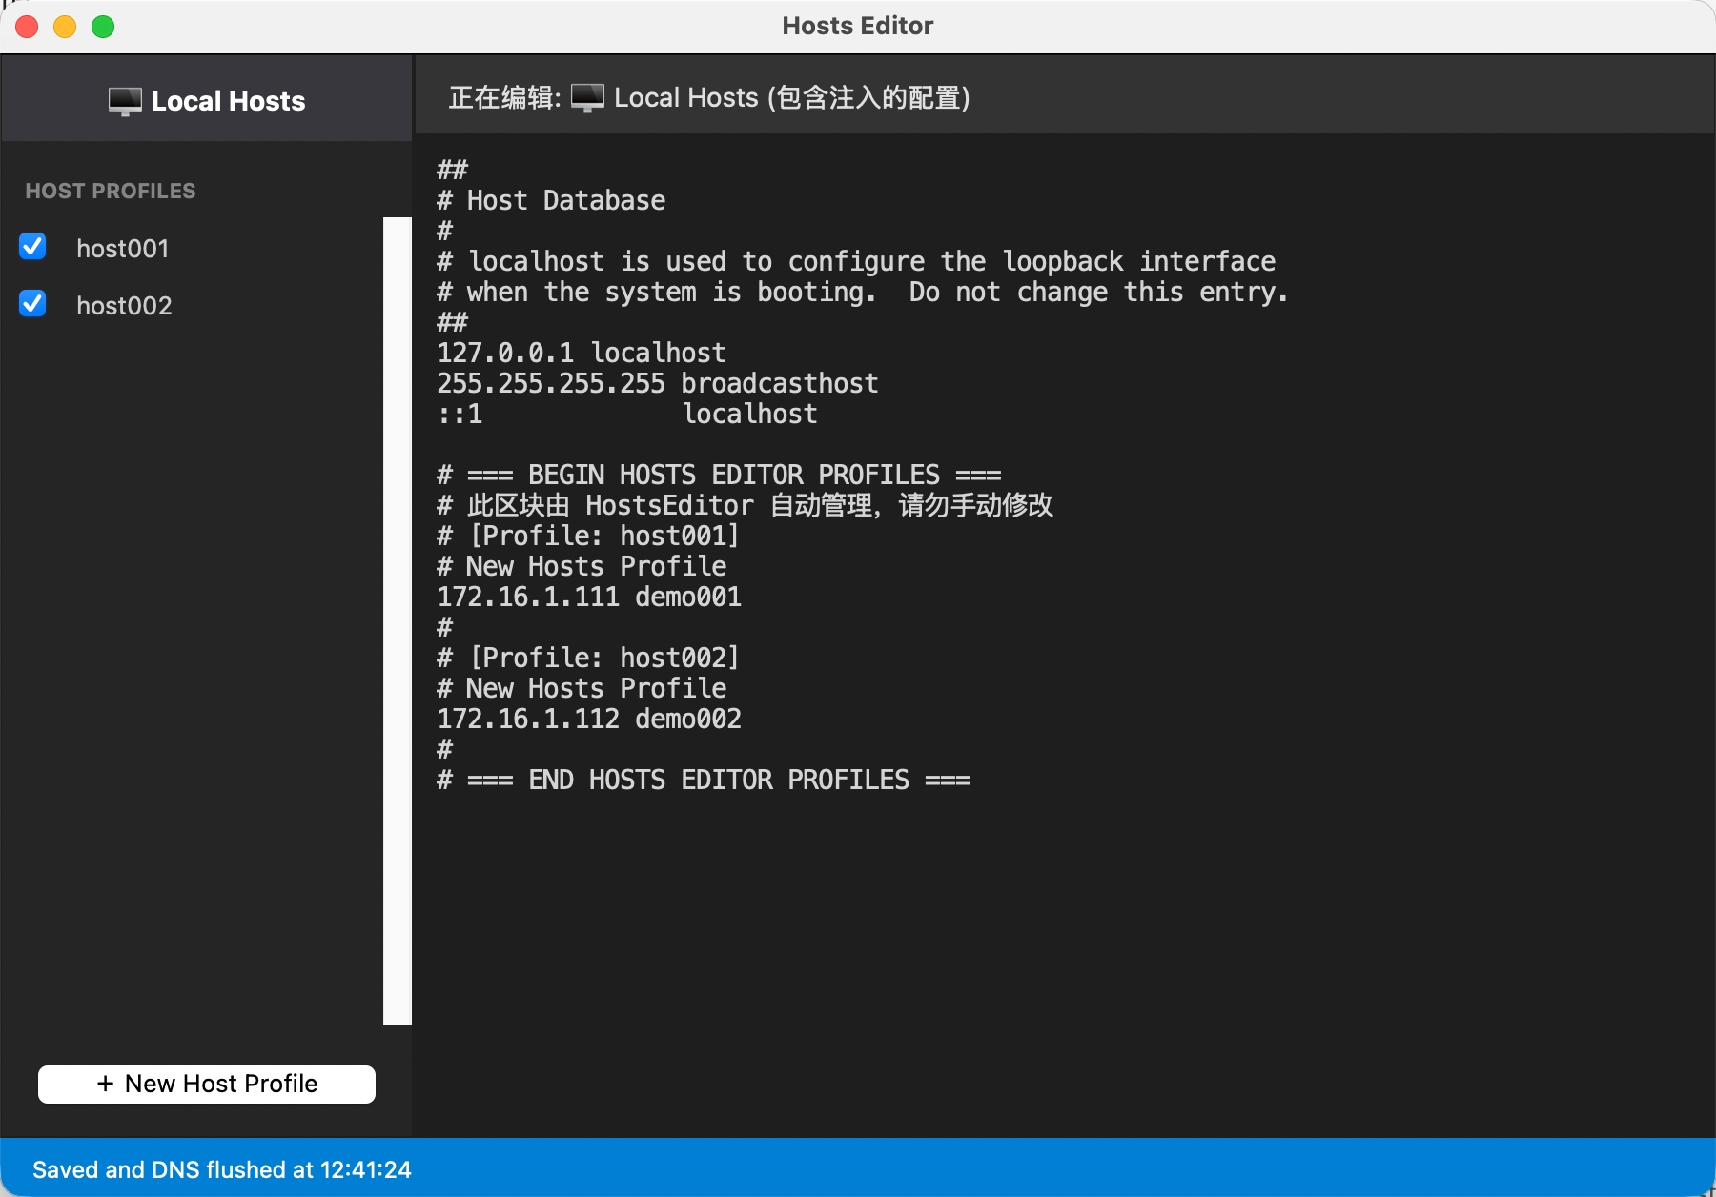Click the '# Host Database' comment line

[x=551, y=200]
